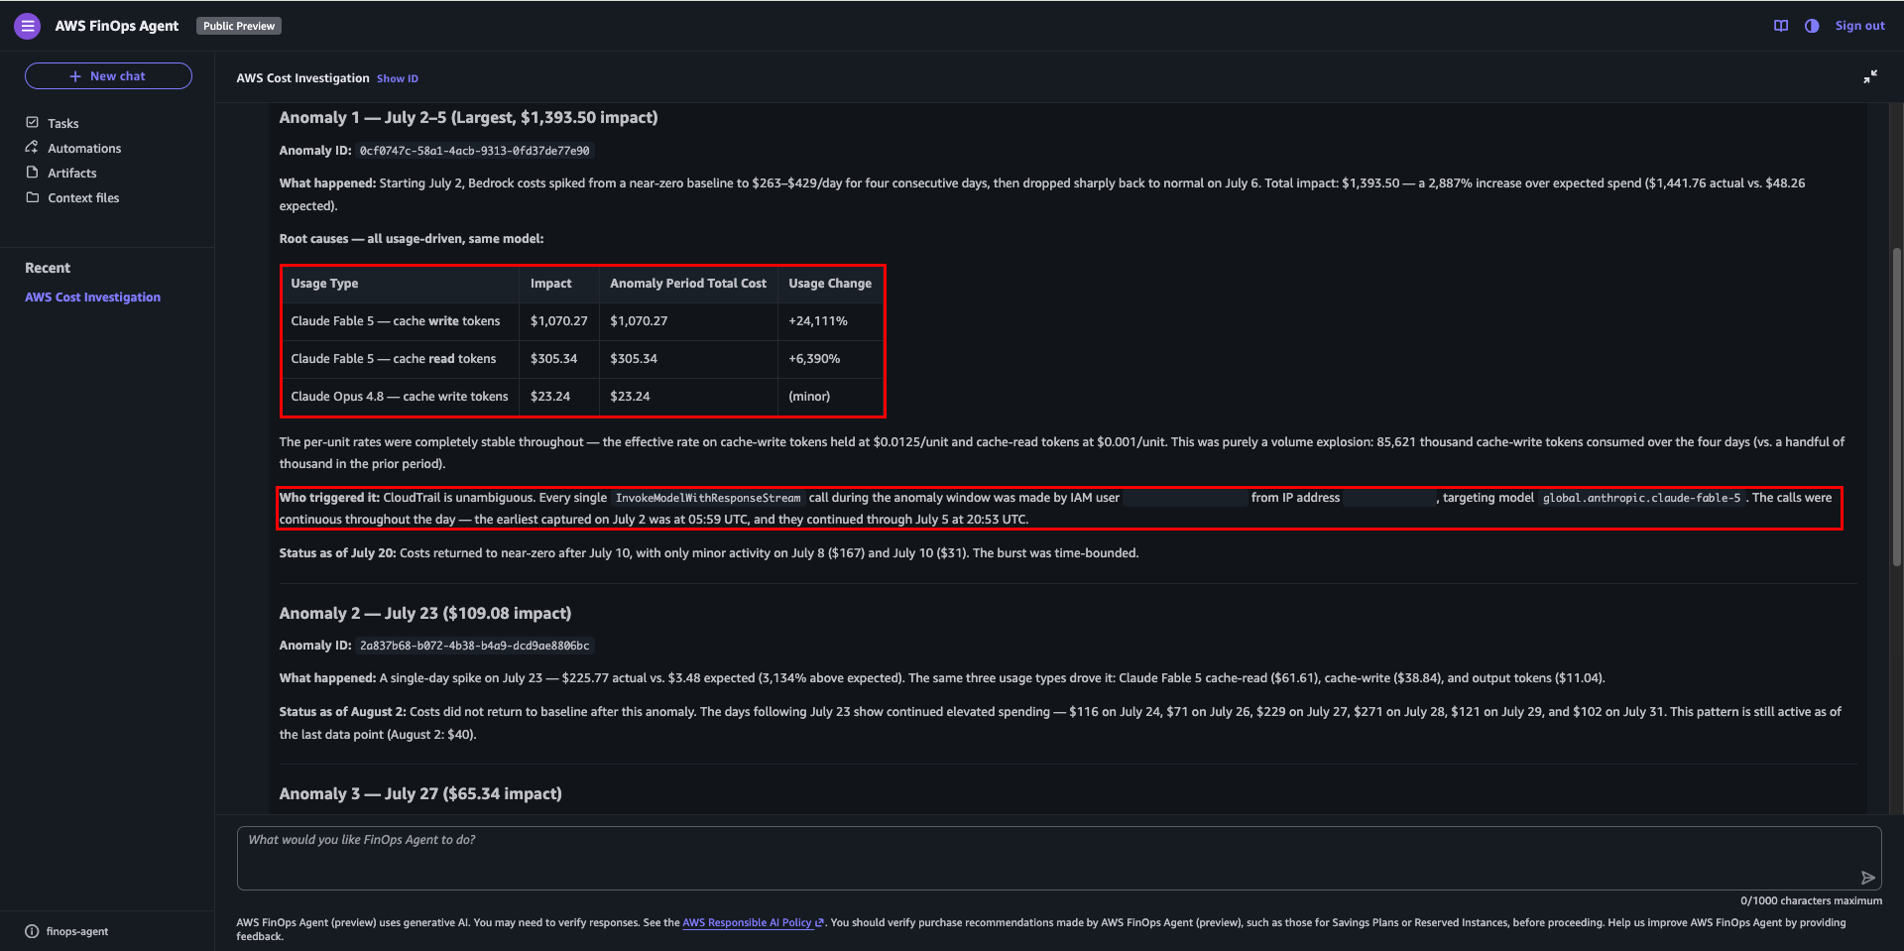Click the Anomaly 3 — July 27 heading
Viewport: 1904px width, 951px height.
[420, 793]
